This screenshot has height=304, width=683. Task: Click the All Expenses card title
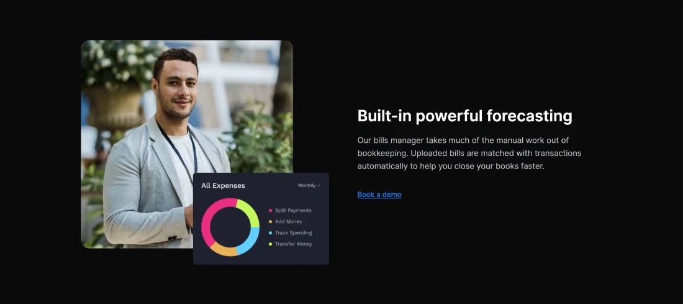pyautogui.click(x=223, y=185)
